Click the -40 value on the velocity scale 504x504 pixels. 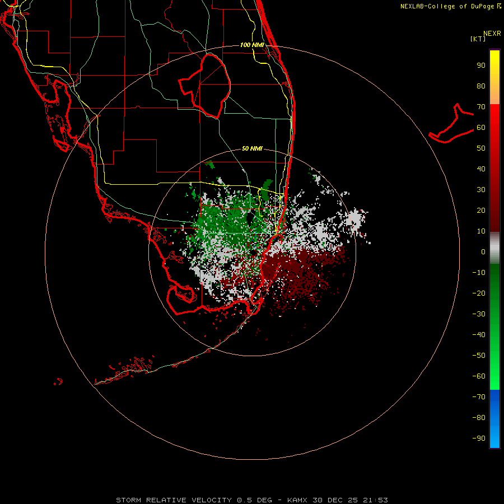point(479,335)
